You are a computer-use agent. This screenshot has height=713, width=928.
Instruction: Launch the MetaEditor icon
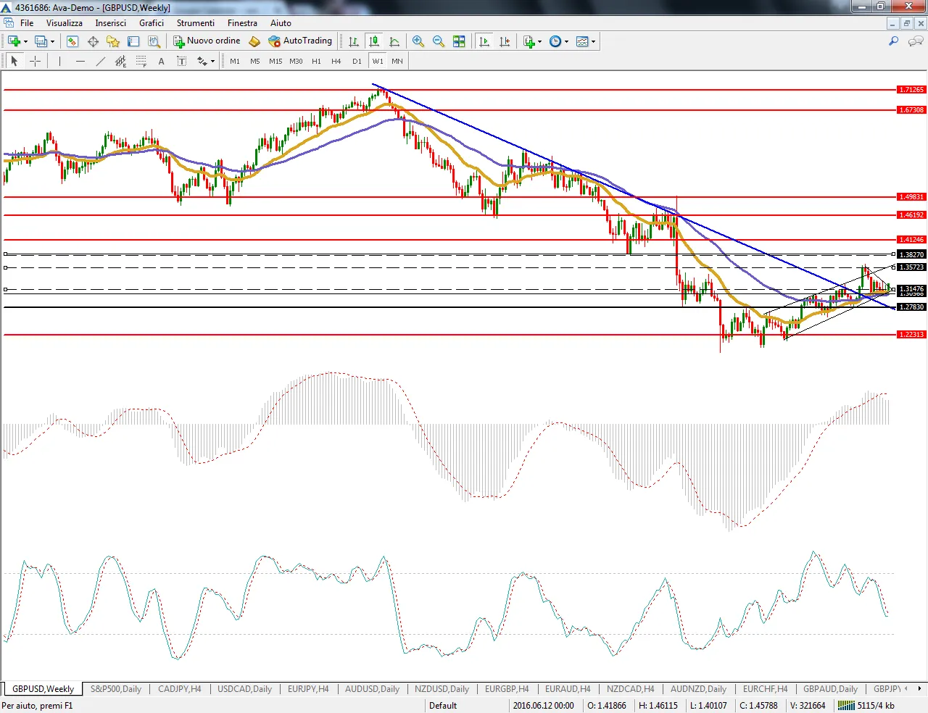click(x=254, y=41)
